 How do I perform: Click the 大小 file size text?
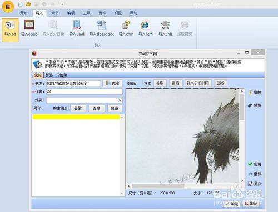tap(206, 193)
